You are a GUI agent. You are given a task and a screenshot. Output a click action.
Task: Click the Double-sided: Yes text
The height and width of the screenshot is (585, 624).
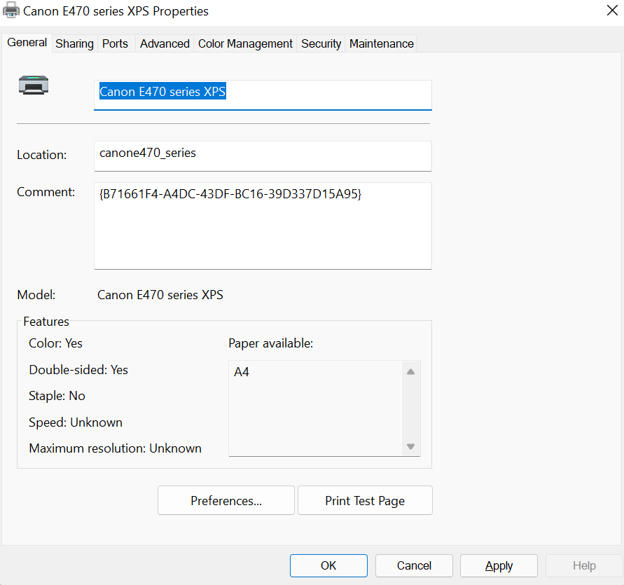(78, 369)
